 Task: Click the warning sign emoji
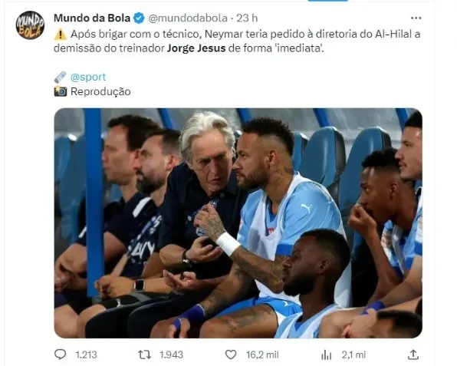pyautogui.click(x=61, y=35)
